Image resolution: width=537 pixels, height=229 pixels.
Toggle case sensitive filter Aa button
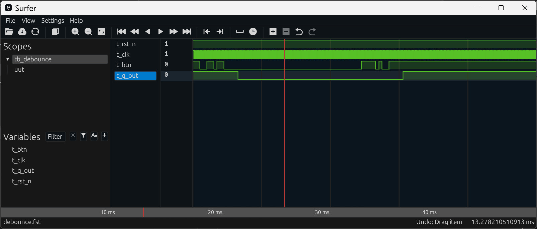point(94,136)
